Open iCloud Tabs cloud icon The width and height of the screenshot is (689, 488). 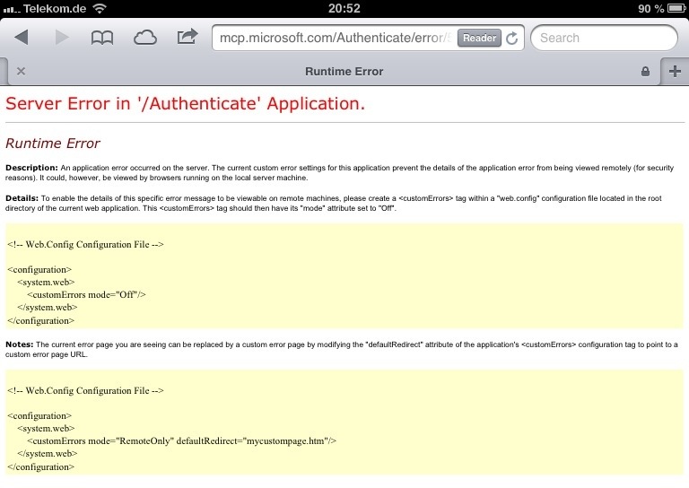(x=144, y=38)
